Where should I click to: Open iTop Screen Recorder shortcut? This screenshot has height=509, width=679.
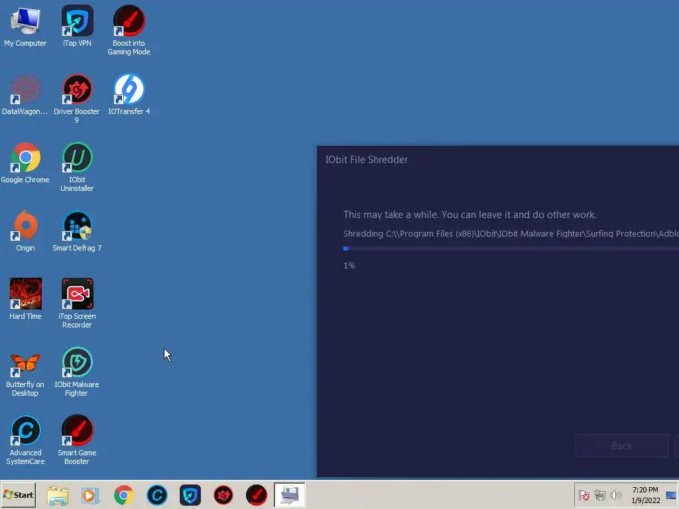pyautogui.click(x=77, y=304)
